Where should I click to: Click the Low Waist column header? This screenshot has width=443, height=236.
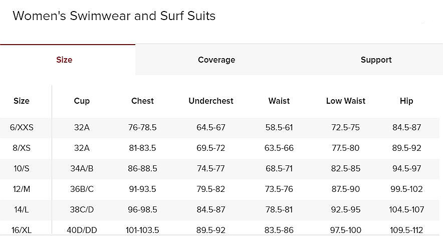coord(346,101)
